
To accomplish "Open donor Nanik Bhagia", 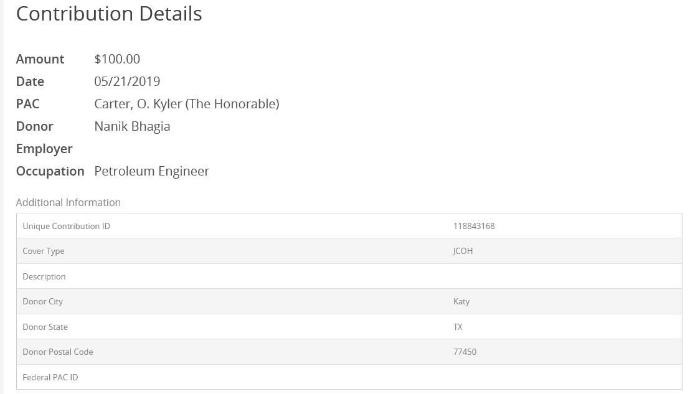I will (132, 126).
